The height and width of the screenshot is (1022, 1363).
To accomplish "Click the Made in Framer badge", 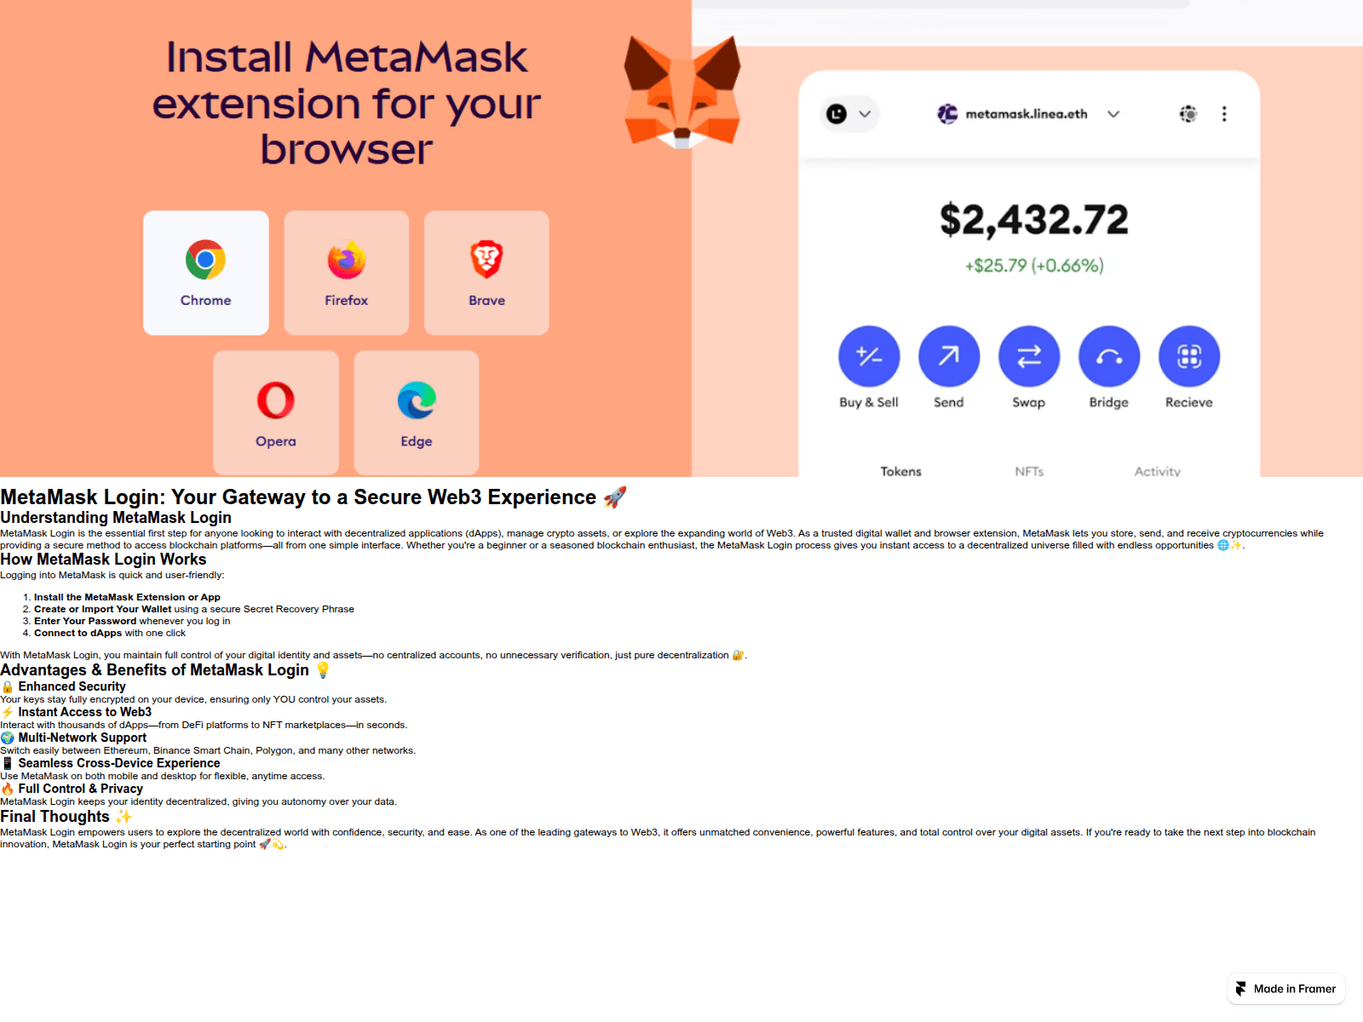I will (1286, 989).
